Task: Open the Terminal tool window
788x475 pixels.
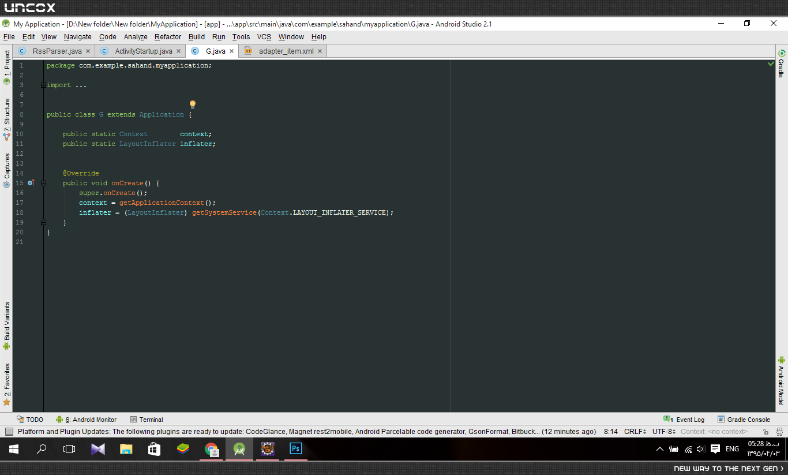Action: coord(147,420)
